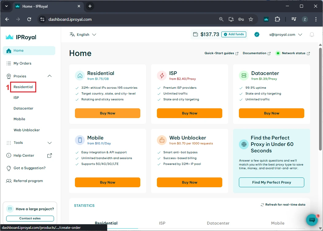
Task: Reload the page with refresh icon
Action: point(29,19)
